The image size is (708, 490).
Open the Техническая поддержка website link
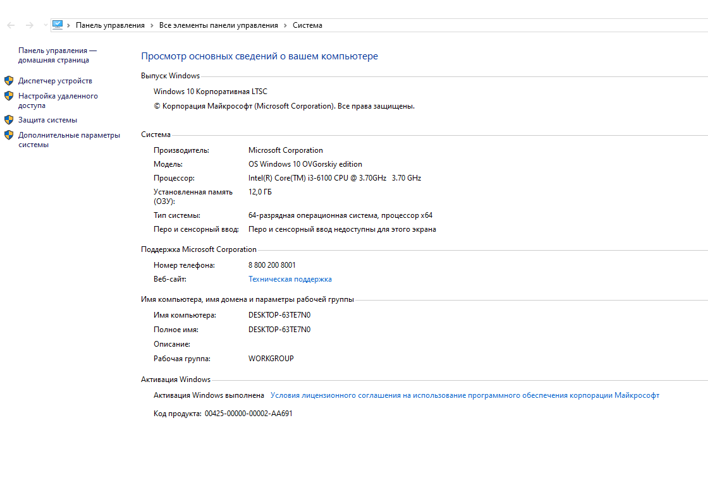[290, 279]
